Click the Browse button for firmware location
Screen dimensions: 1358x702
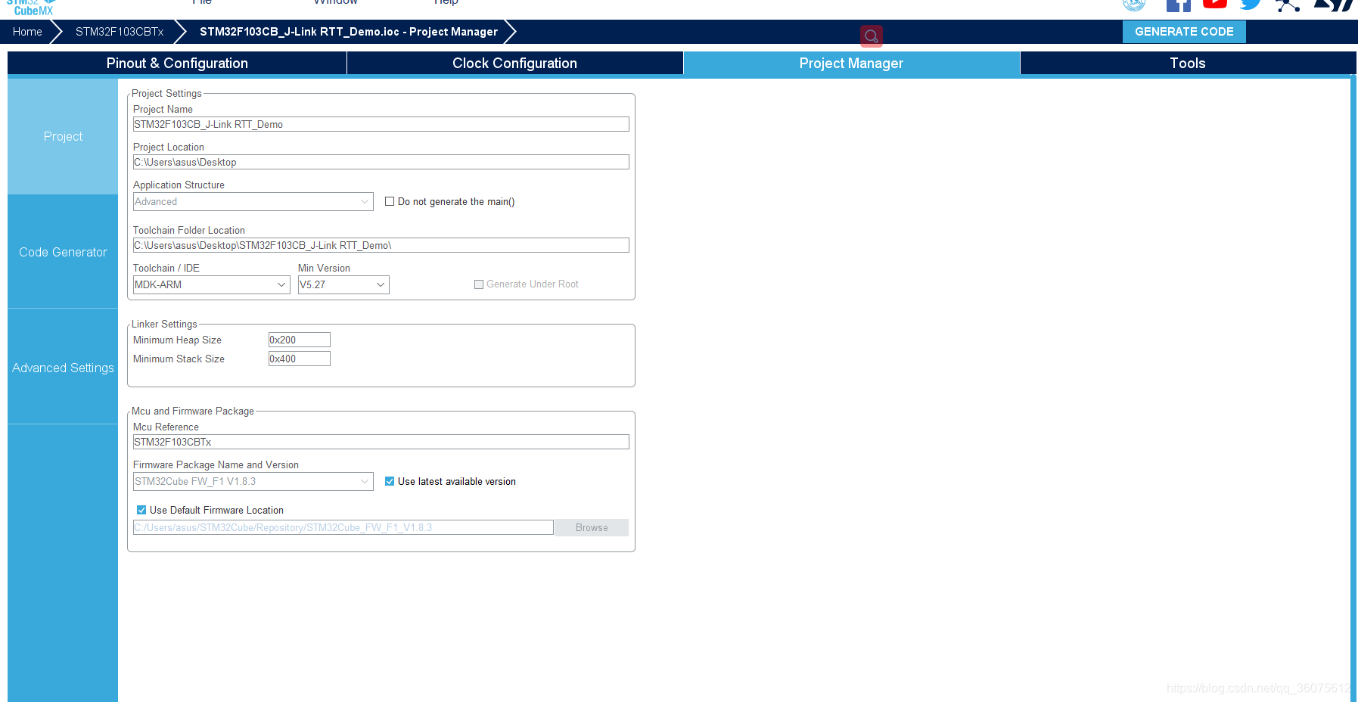[x=592, y=527]
